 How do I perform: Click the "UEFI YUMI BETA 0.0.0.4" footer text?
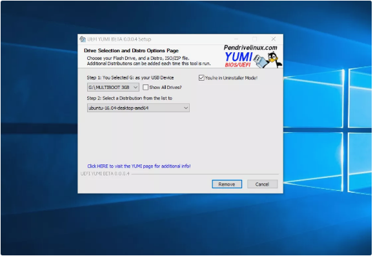[105, 173]
